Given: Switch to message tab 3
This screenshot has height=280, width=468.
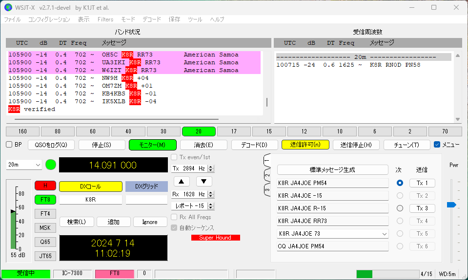Looking at the screenshot, I should 267,190.
